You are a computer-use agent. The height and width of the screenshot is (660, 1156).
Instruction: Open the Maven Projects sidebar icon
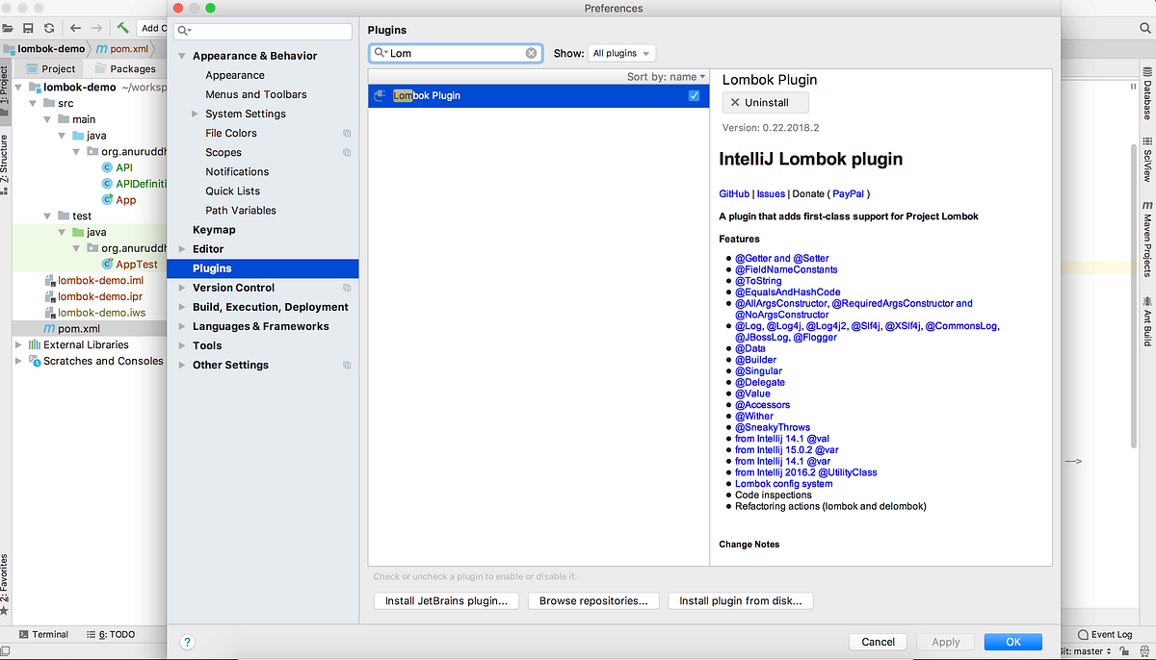[1146, 241]
